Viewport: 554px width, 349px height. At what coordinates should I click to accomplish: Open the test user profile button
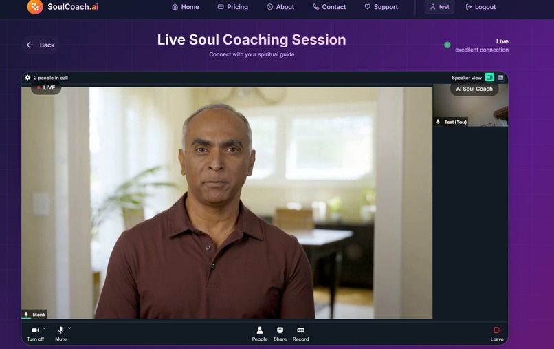tap(439, 7)
